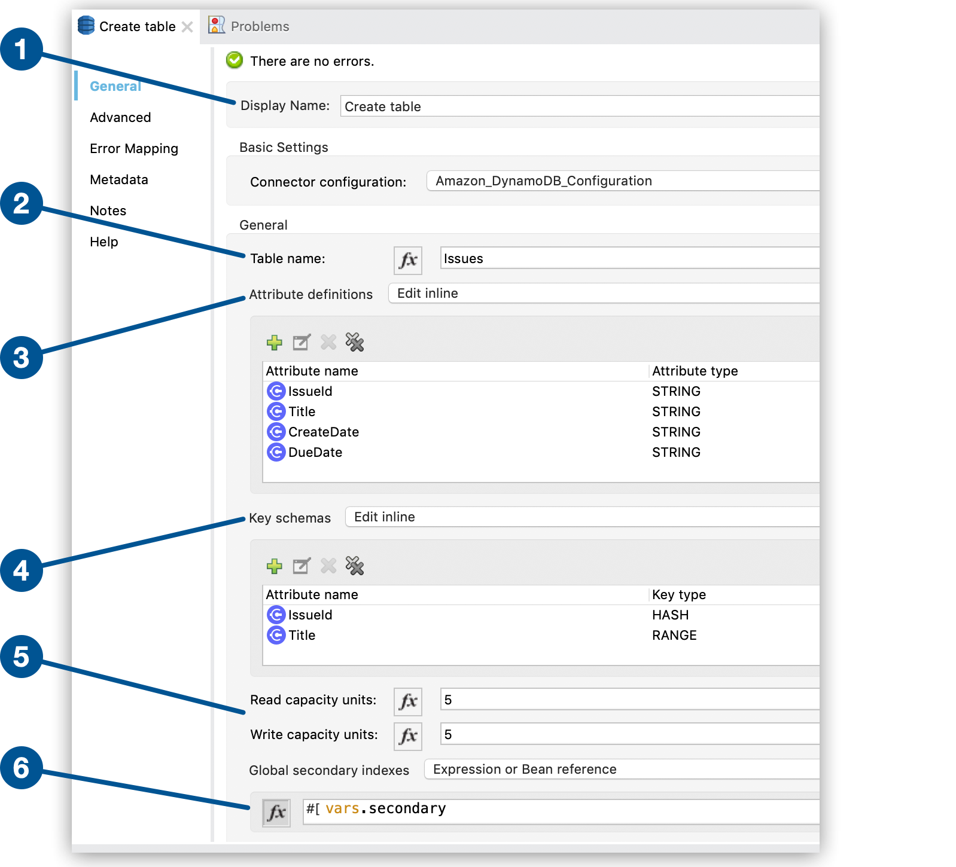Select the Metadata section
Screen dimensions: 956x867
click(x=119, y=180)
